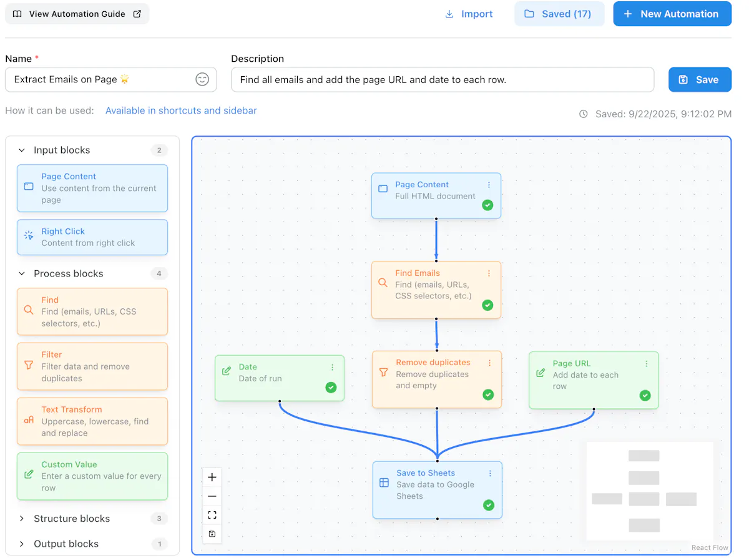Zoom out on the flow canvas
This screenshot has height=558, width=749.
click(x=212, y=496)
